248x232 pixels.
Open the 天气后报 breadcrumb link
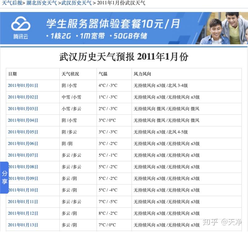(x=12, y=3)
